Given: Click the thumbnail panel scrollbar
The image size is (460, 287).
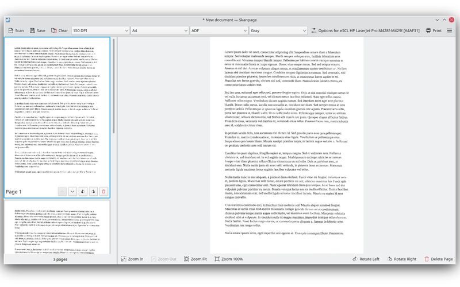Looking at the screenshot, I should [x=113, y=86].
